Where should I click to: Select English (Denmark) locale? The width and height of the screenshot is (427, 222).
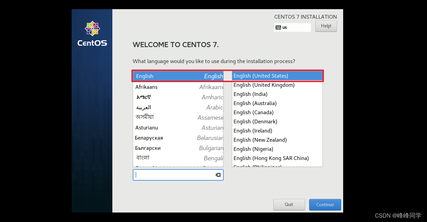pyautogui.click(x=277, y=122)
